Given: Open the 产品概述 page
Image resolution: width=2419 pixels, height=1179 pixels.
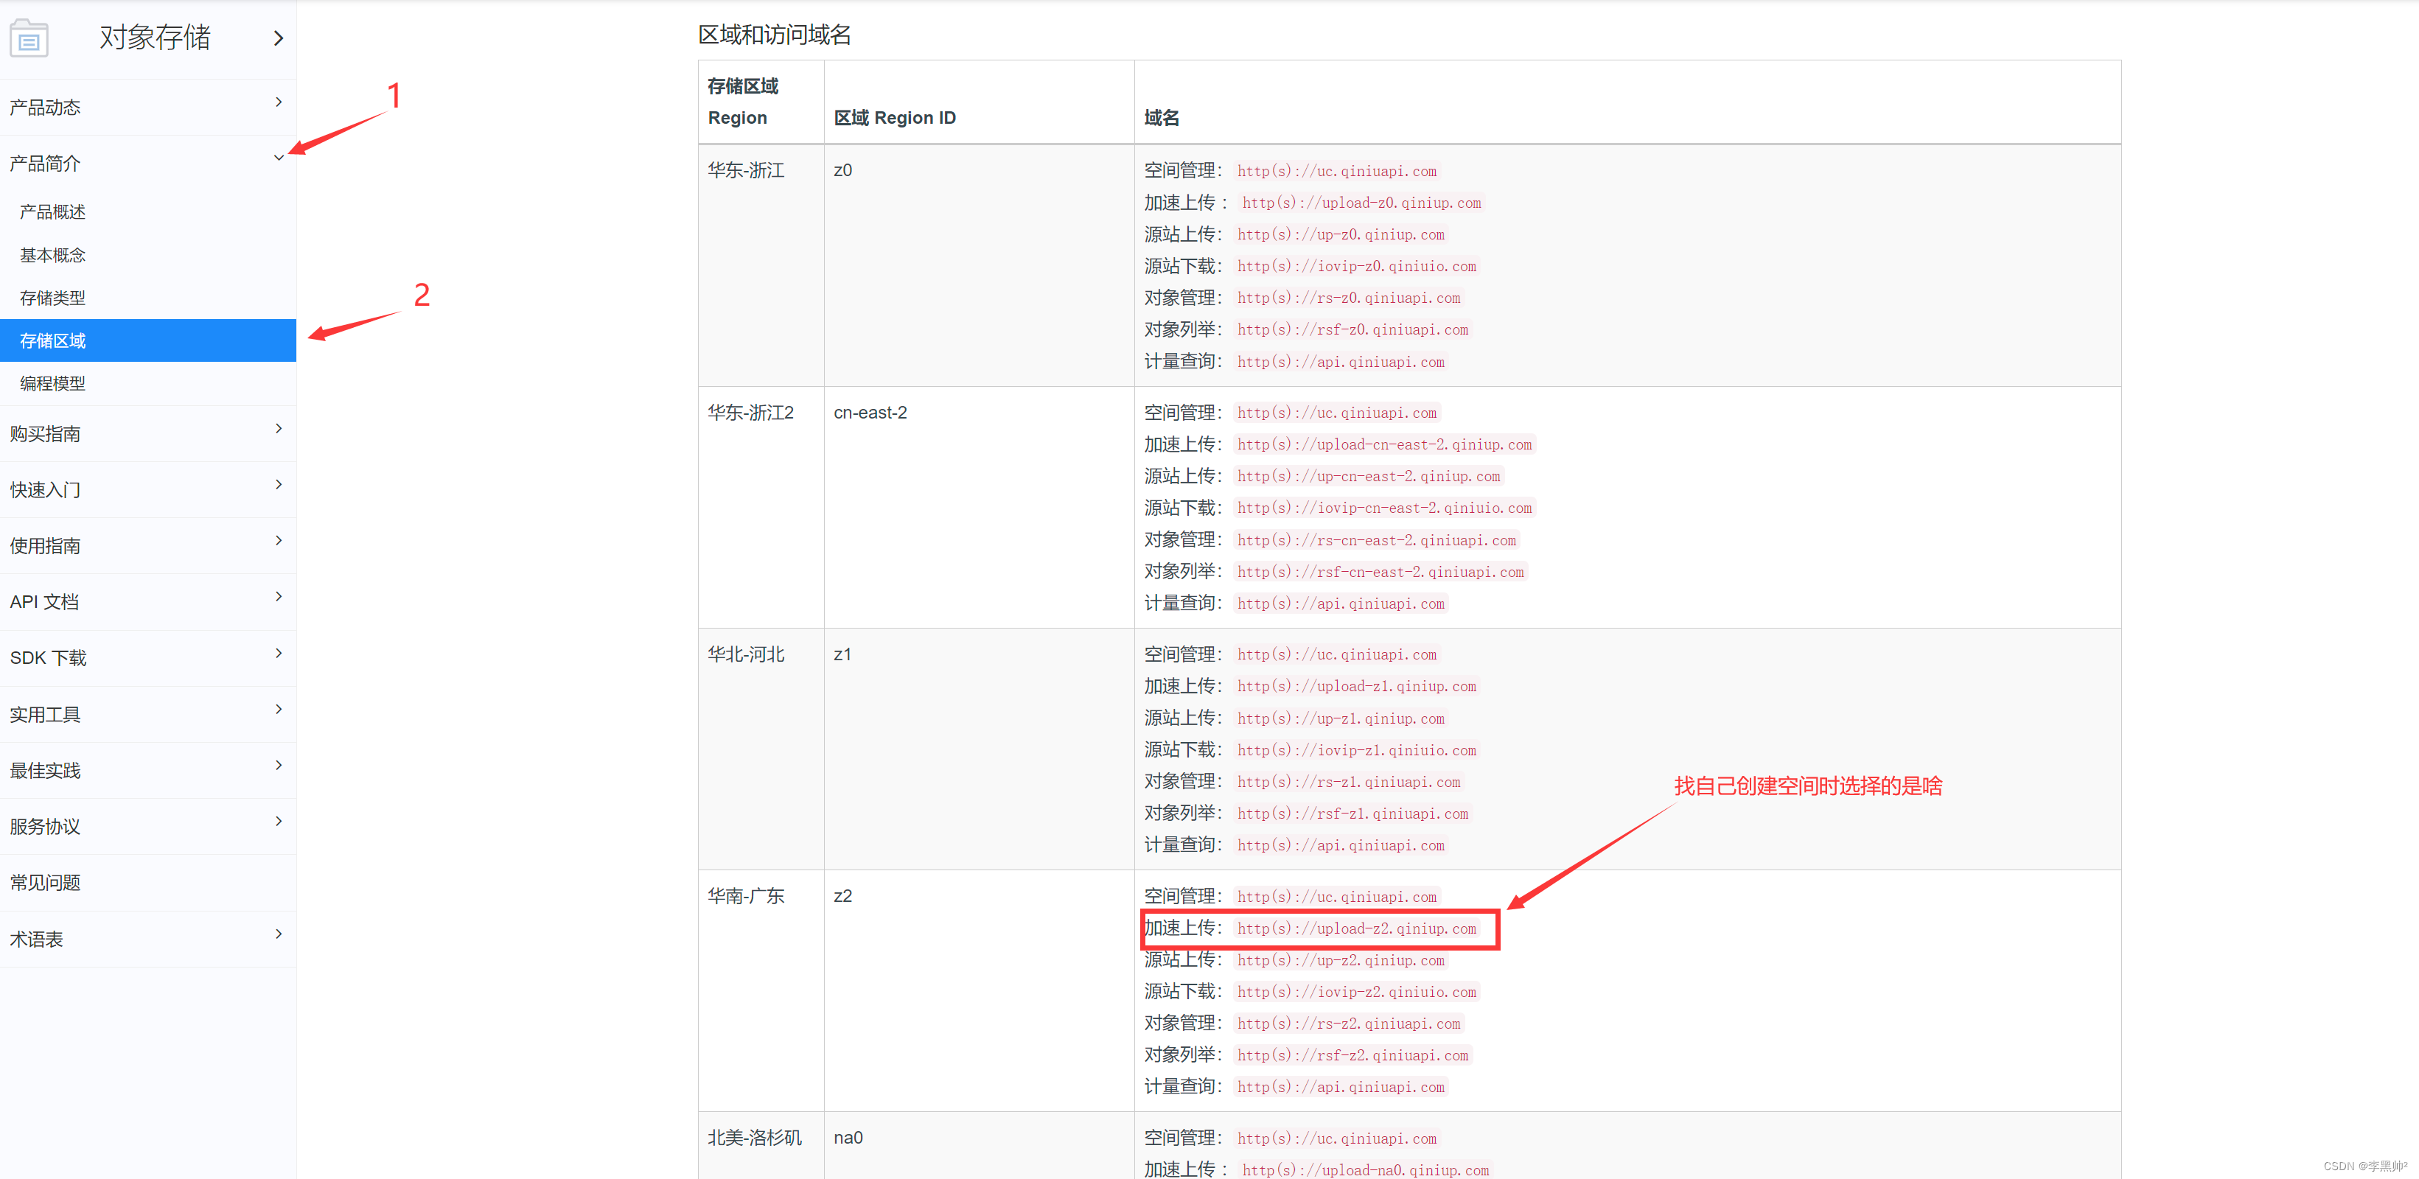Looking at the screenshot, I should pyautogui.click(x=52, y=212).
